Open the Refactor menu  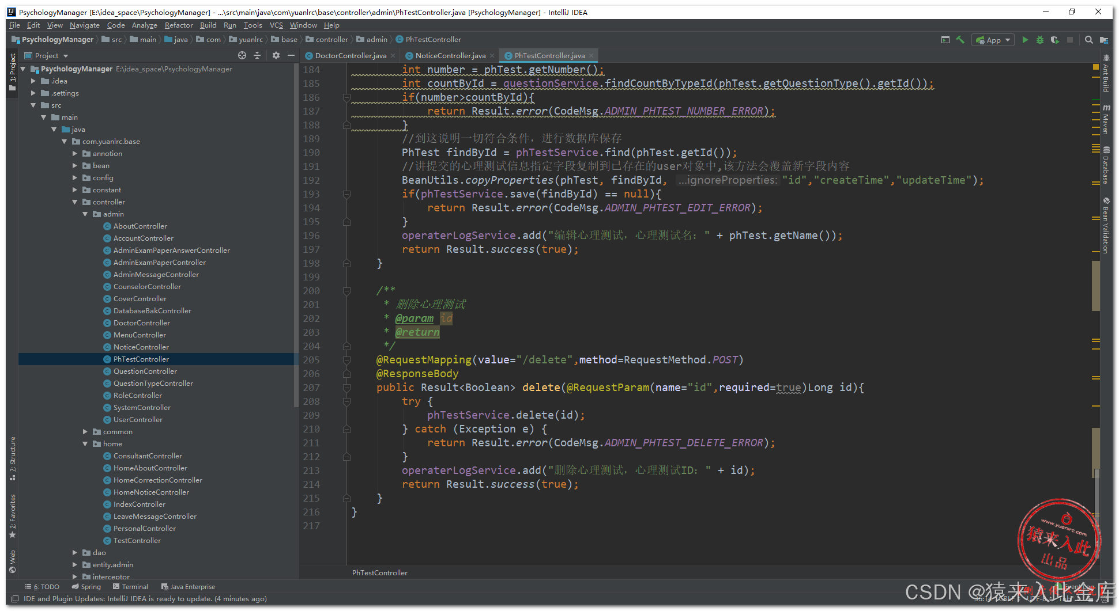click(179, 25)
